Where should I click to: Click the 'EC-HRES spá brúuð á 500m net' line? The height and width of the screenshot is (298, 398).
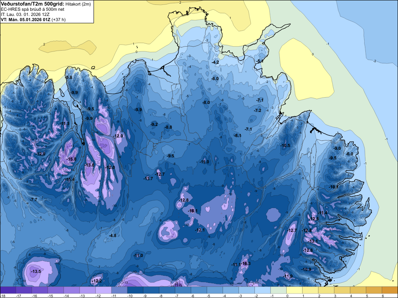[33, 9]
